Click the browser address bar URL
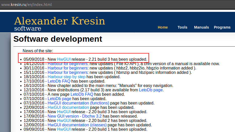This screenshot has height=132, width=235. point(27,4)
